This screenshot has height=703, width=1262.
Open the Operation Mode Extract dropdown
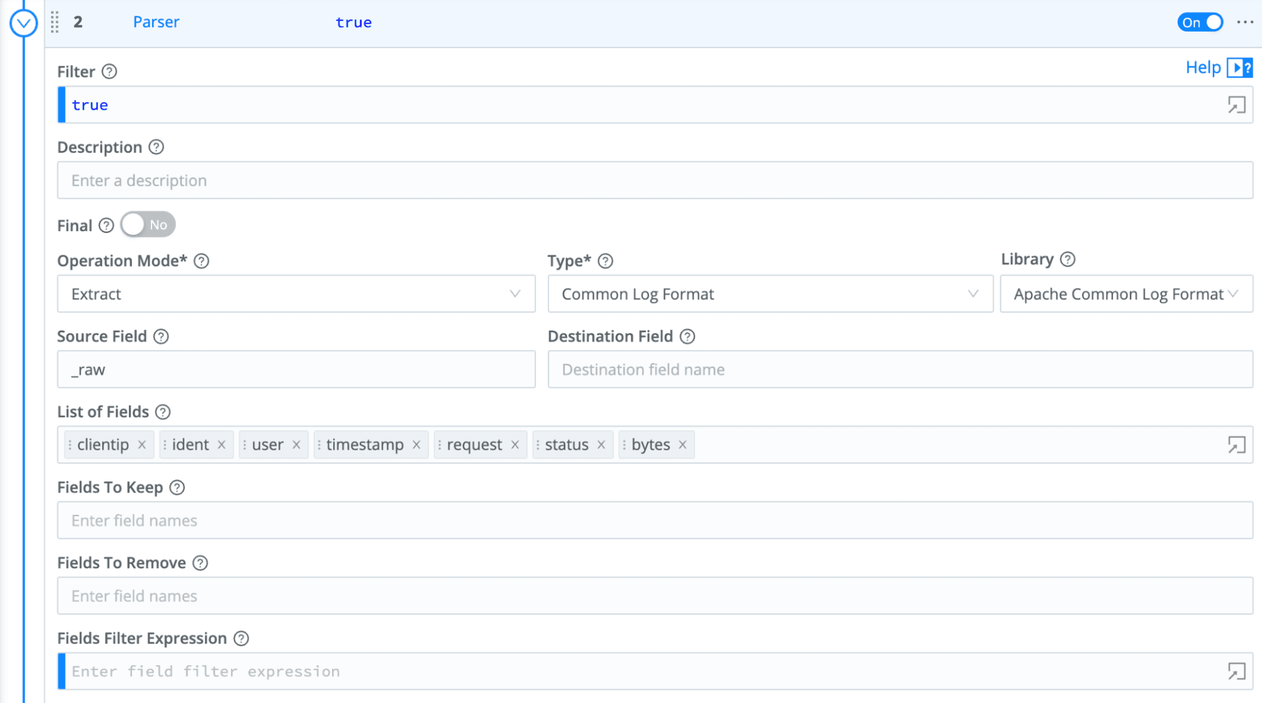coord(296,294)
